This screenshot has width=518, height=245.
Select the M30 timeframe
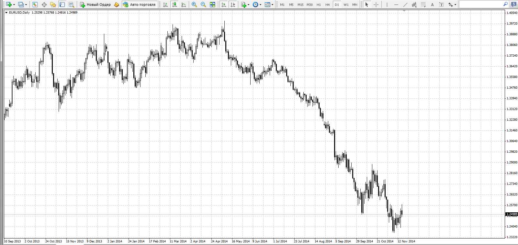[x=310, y=5]
